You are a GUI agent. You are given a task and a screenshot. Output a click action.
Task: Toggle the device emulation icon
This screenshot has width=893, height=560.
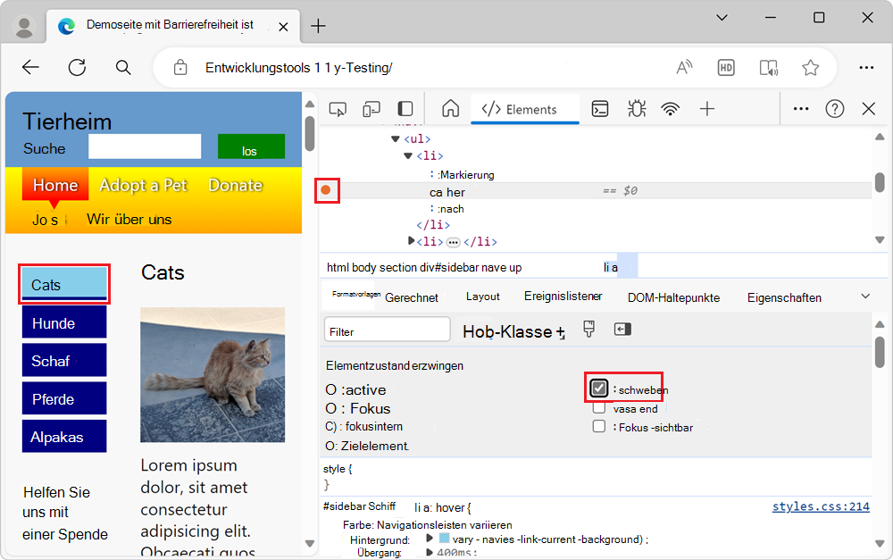(x=371, y=107)
